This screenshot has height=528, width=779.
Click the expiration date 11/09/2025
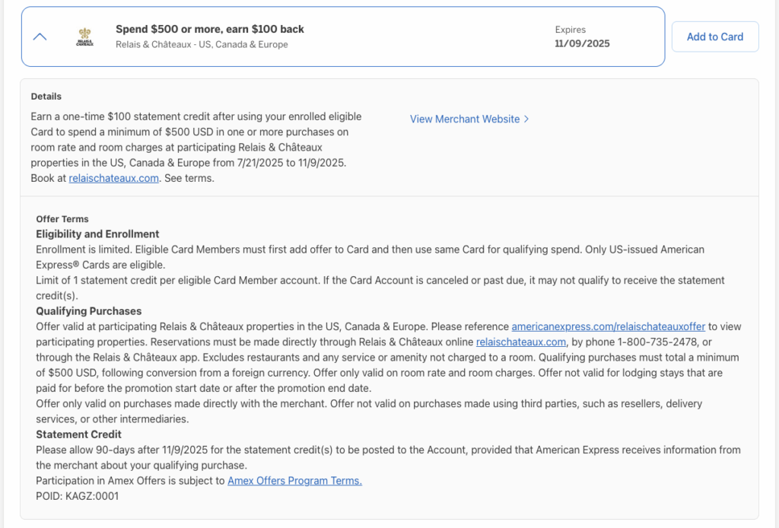coord(582,43)
